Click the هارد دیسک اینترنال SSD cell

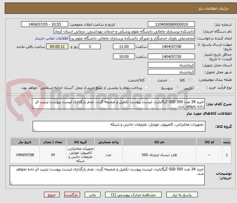pyautogui.click(x=159, y=155)
